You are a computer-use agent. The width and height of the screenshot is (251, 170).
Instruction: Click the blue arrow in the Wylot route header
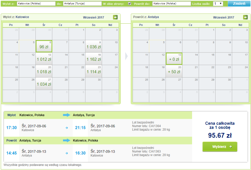(x=67, y=115)
